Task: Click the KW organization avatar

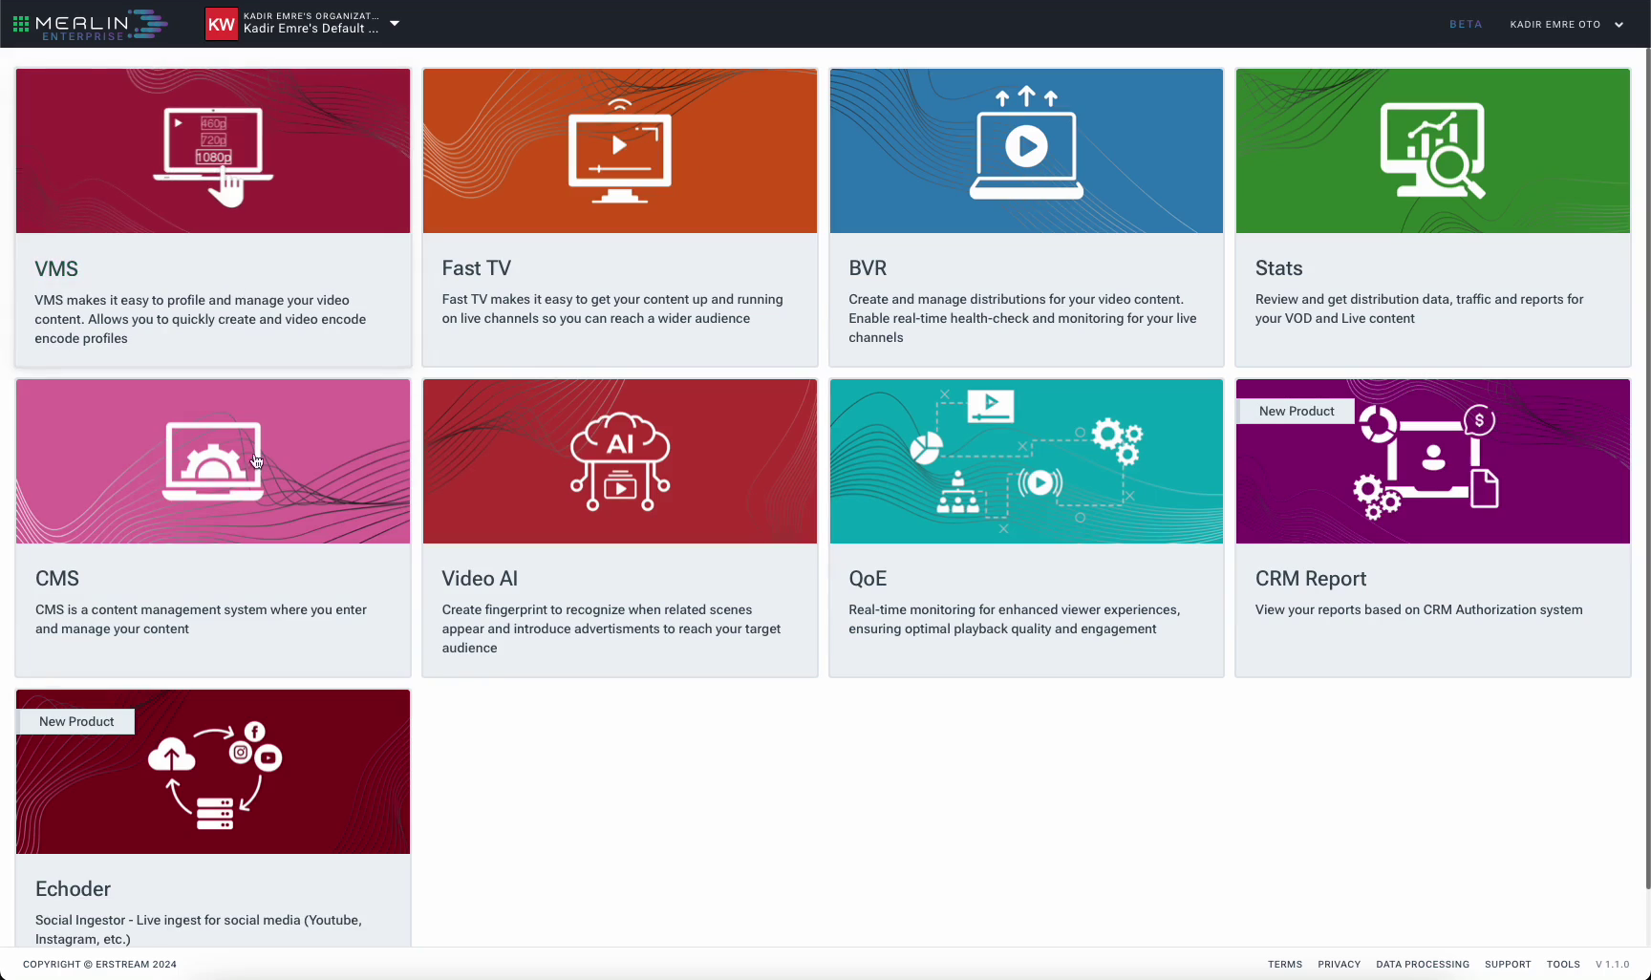Action: pyautogui.click(x=221, y=24)
